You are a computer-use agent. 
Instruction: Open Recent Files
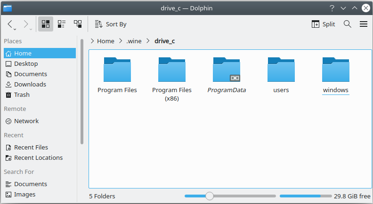[x=40, y=148]
